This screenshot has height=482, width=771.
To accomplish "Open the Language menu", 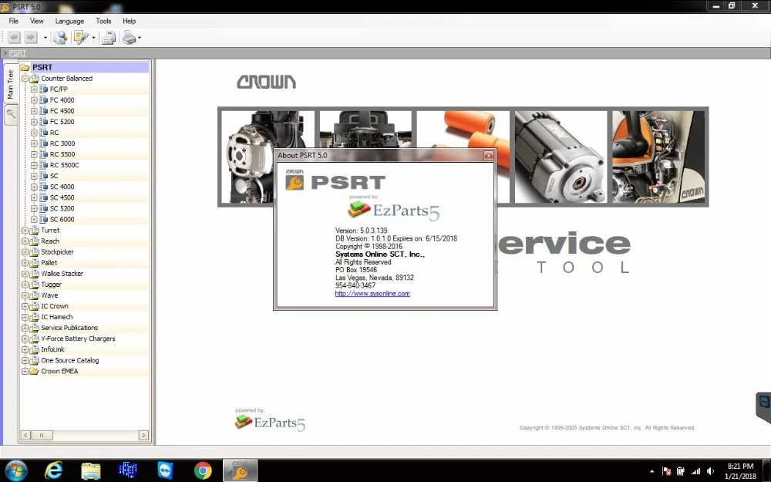I will pos(69,21).
